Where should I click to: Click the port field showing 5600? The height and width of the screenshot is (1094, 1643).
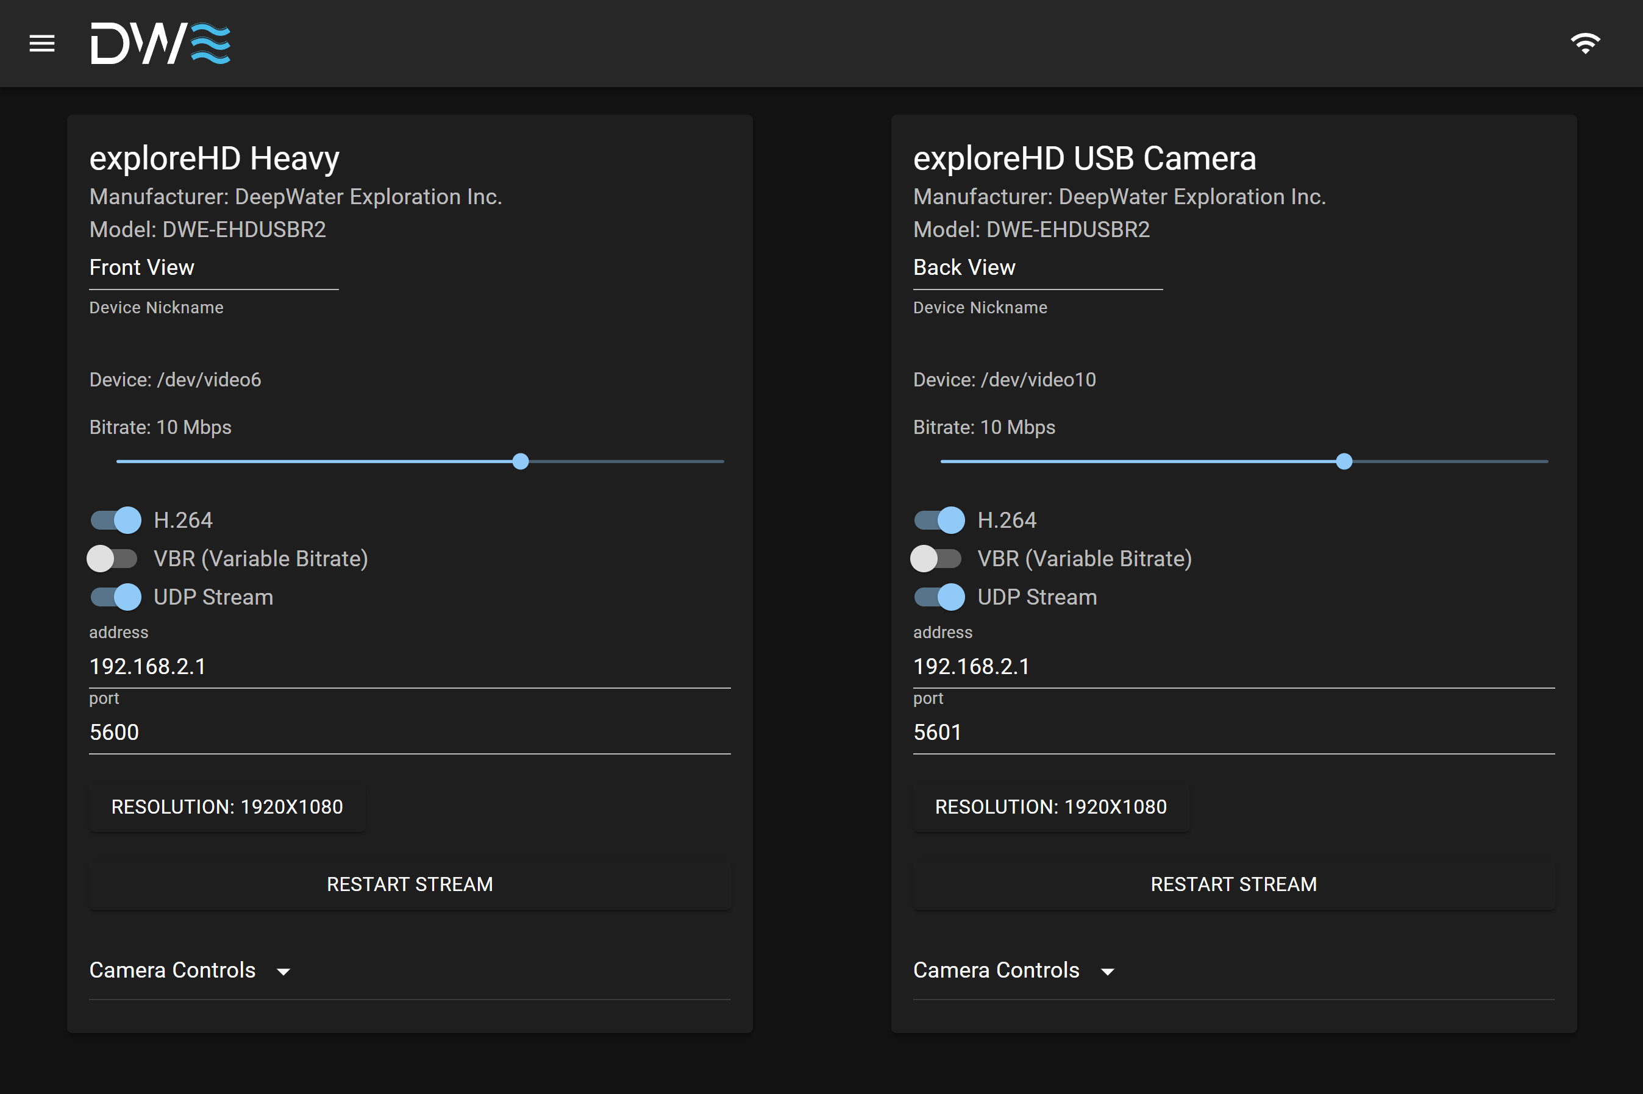tap(410, 732)
